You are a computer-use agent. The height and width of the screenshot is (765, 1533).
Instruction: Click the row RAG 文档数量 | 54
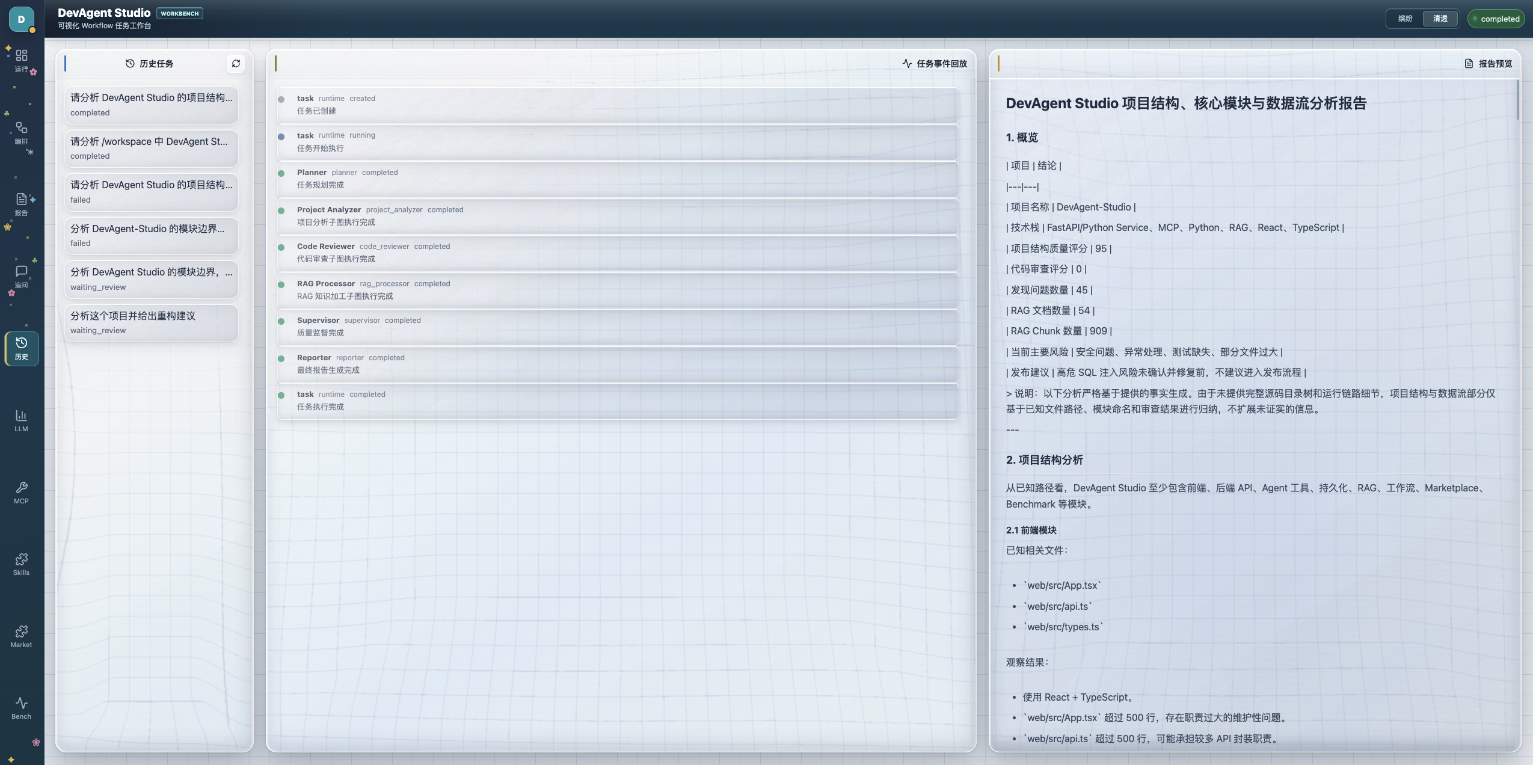point(1051,310)
